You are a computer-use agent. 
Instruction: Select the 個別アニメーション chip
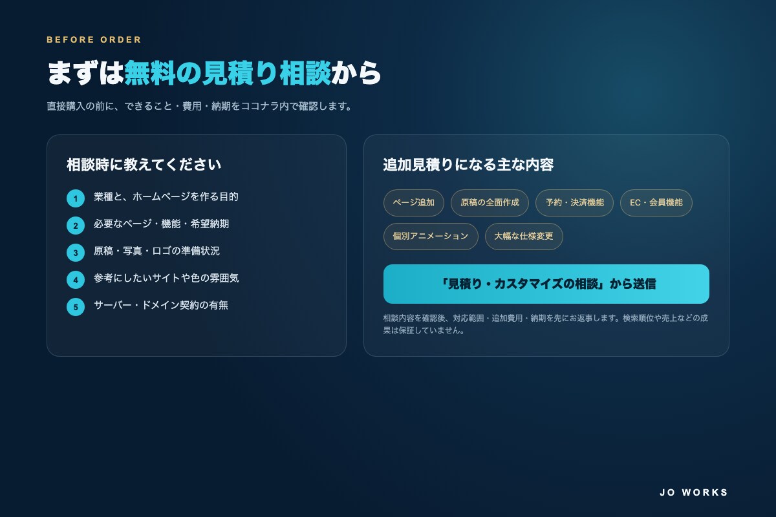[x=431, y=237]
